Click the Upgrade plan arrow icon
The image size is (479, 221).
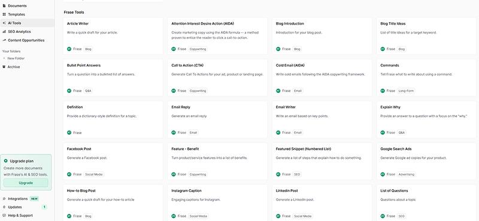point(6,161)
